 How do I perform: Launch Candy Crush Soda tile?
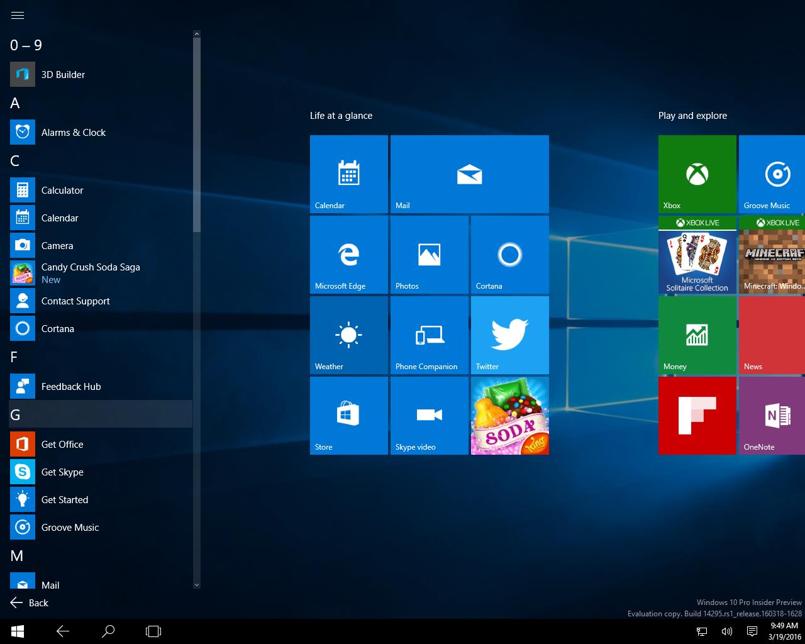point(510,416)
